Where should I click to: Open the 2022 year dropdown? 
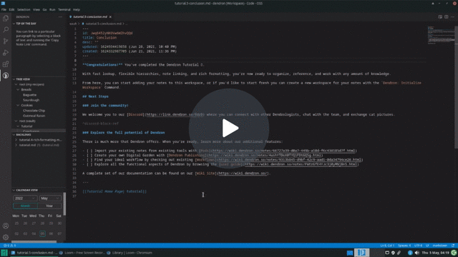coord(25,198)
